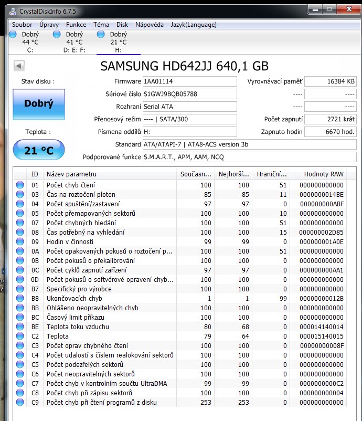The height and width of the screenshot is (421, 362).
Task: Click status orb for B8 Ukončovacích chyb
Action: 20,298
